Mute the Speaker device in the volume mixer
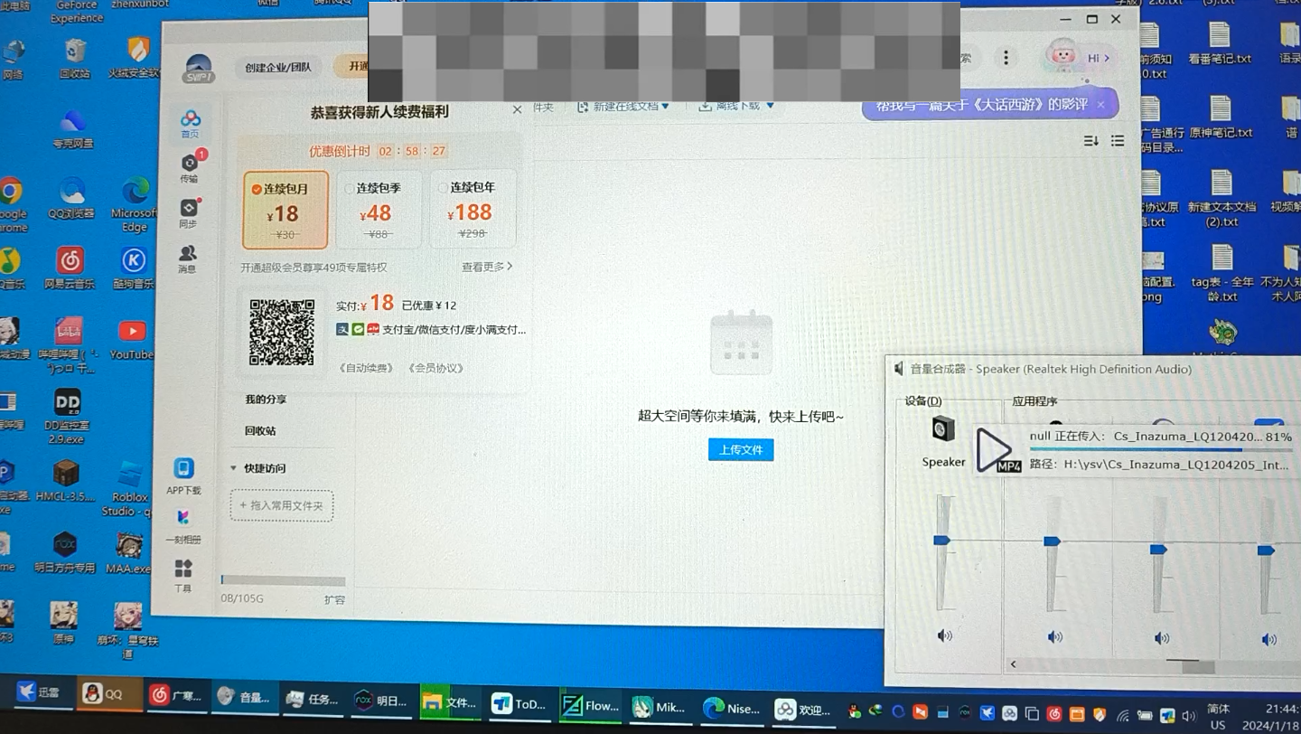Image resolution: width=1301 pixels, height=734 pixels. [x=945, y=635]
